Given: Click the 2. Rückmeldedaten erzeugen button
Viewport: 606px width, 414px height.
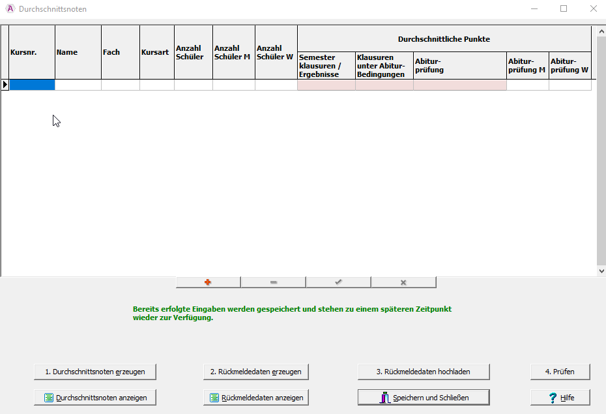Looking at the screenshot, I should click(256, 372).
